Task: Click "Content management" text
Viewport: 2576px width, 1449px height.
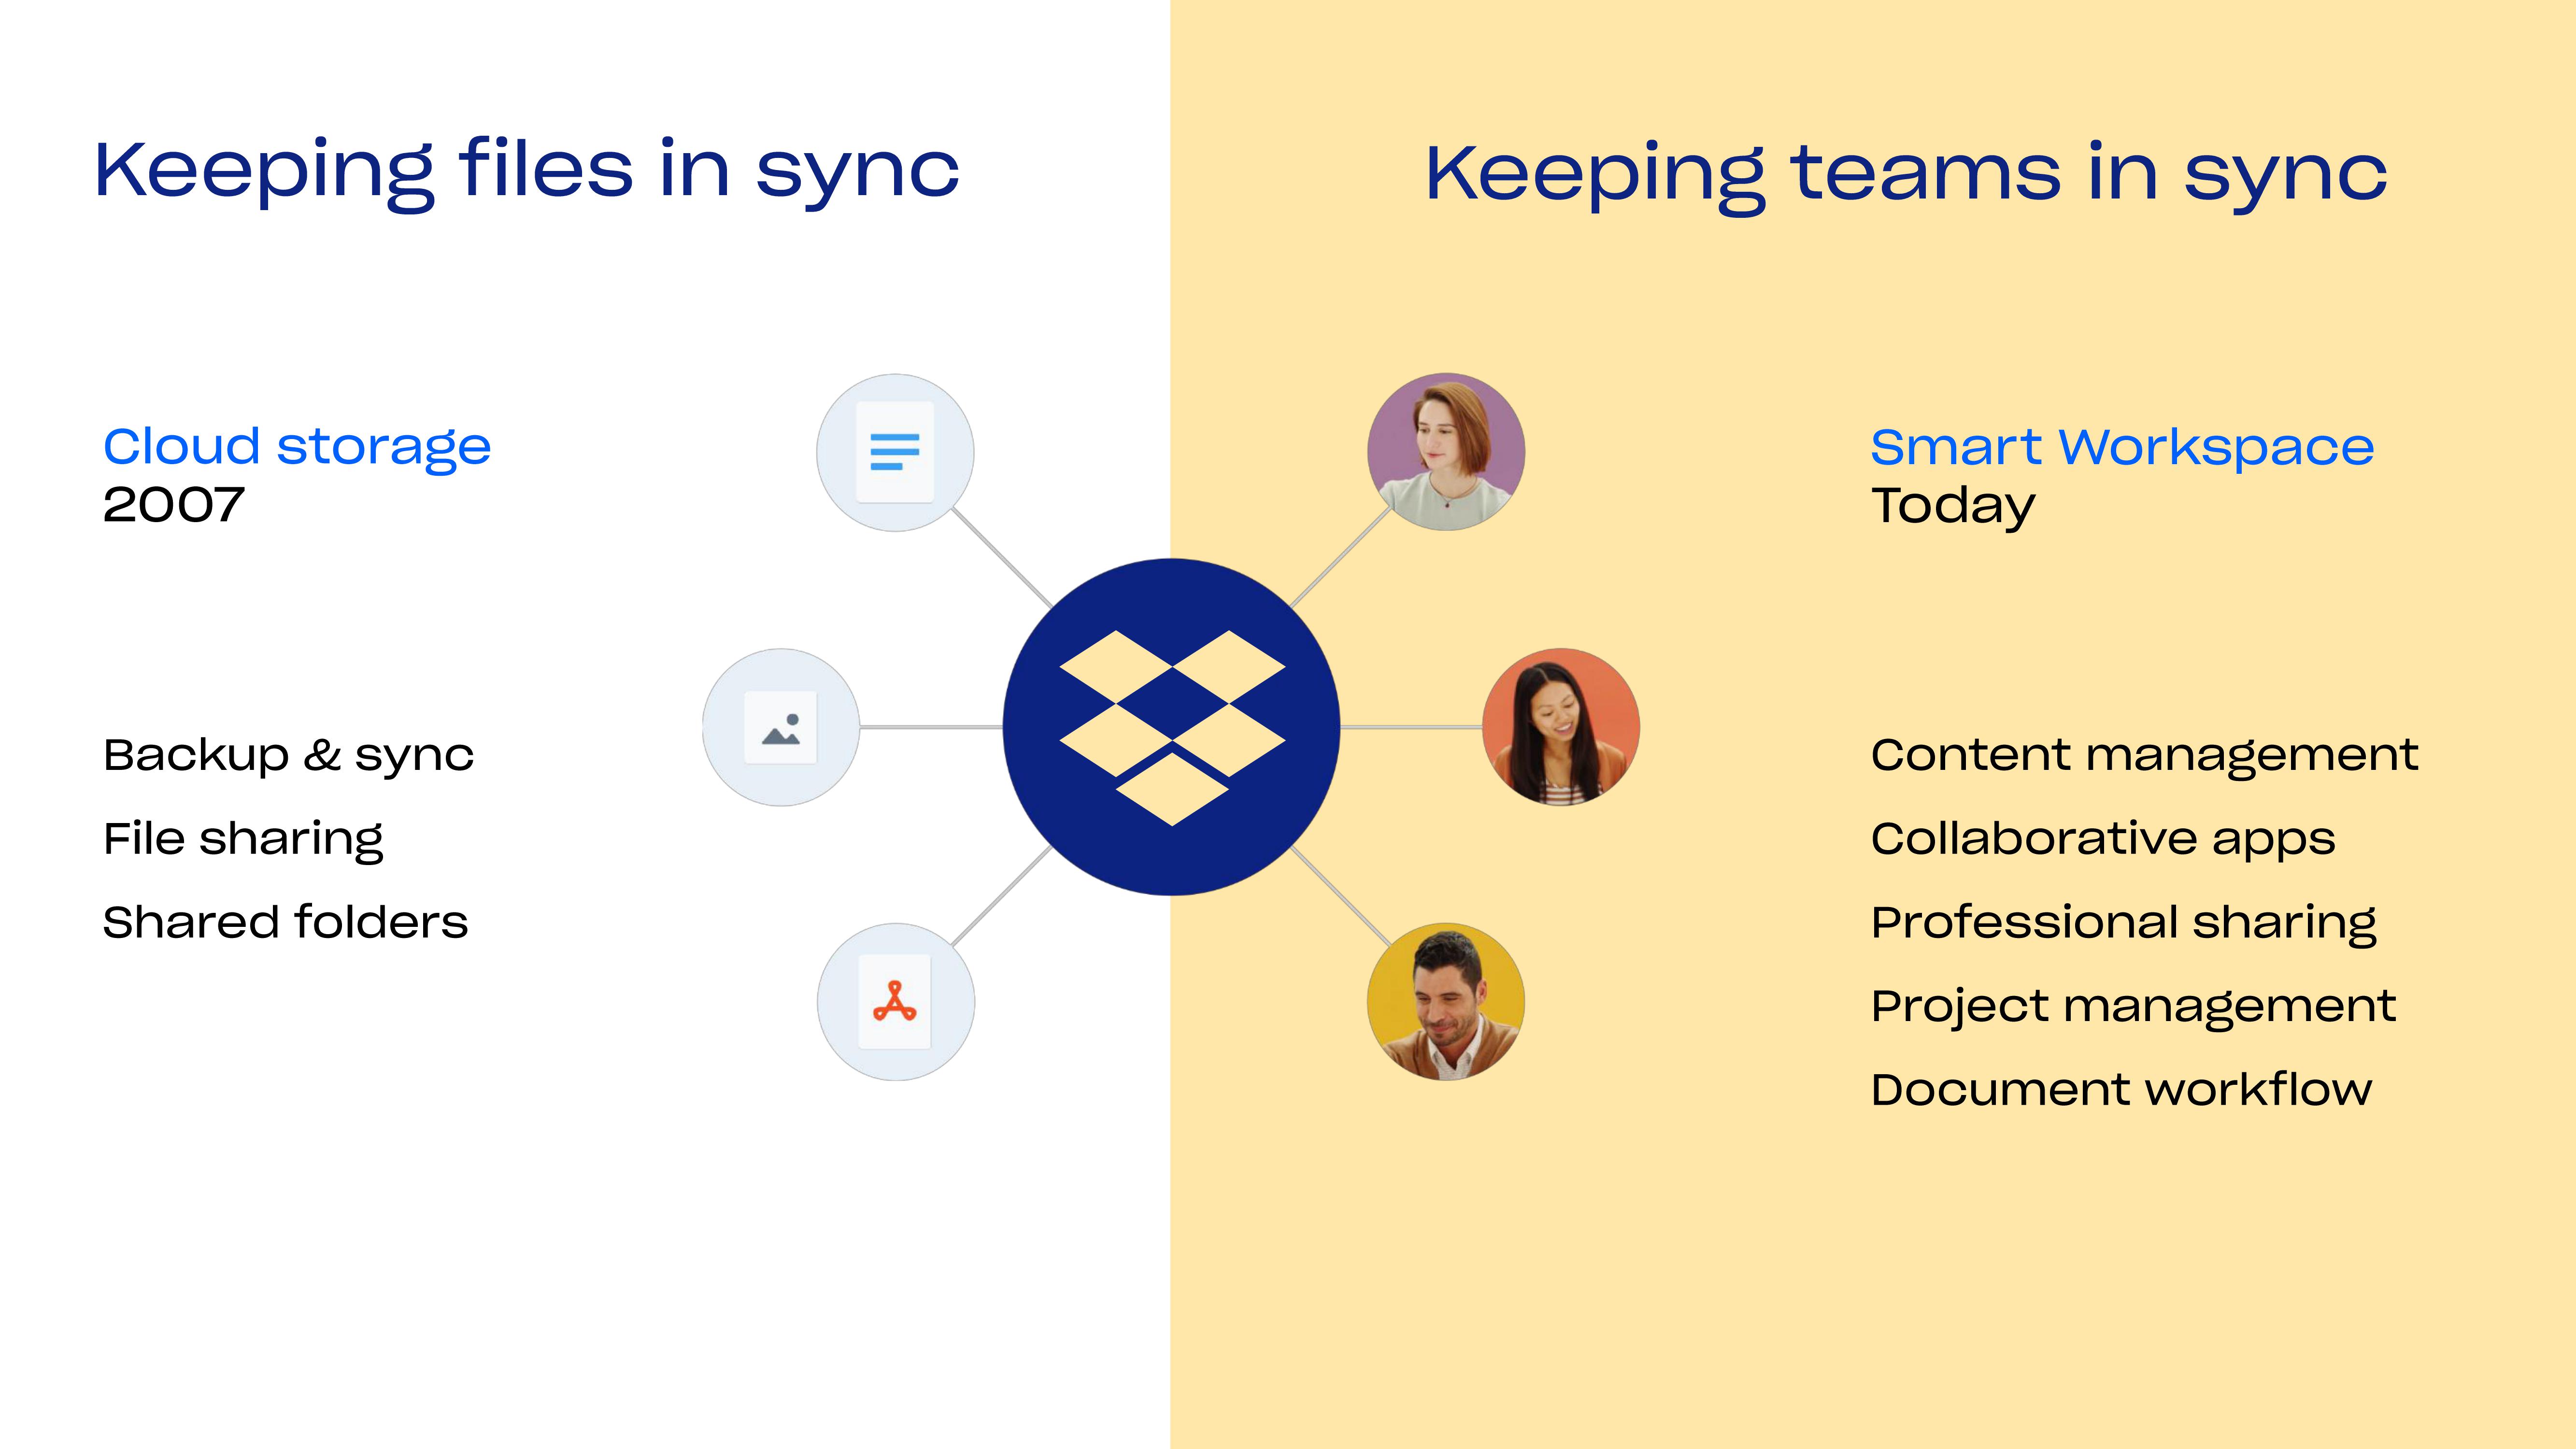Action: pos(2144,756)
